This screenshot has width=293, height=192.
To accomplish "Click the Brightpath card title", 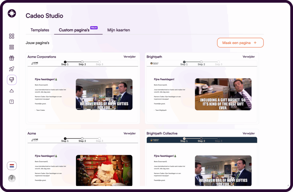I will point(154,57).
